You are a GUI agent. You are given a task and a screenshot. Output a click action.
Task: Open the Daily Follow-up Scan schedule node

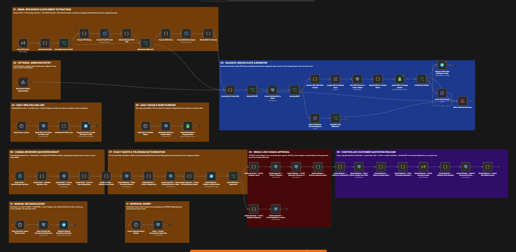click(22, 125)
